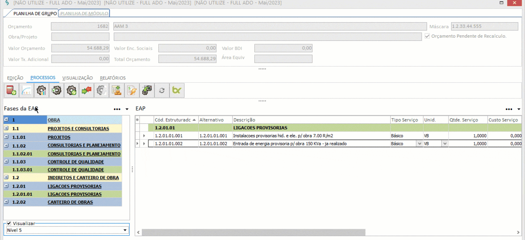Toggle the Visualizar checkbox
The image size is (525, 240).
(x=9, y=223)
